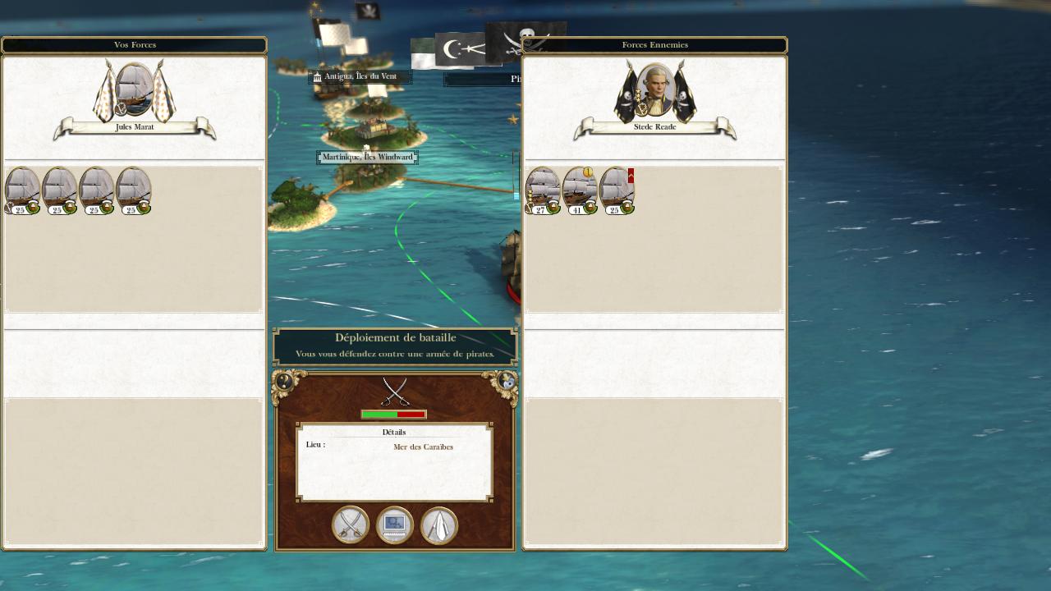1051x591 pixels.
Task: Select the enemy ship with 41 crew
Action: click(x=580, y=190)
